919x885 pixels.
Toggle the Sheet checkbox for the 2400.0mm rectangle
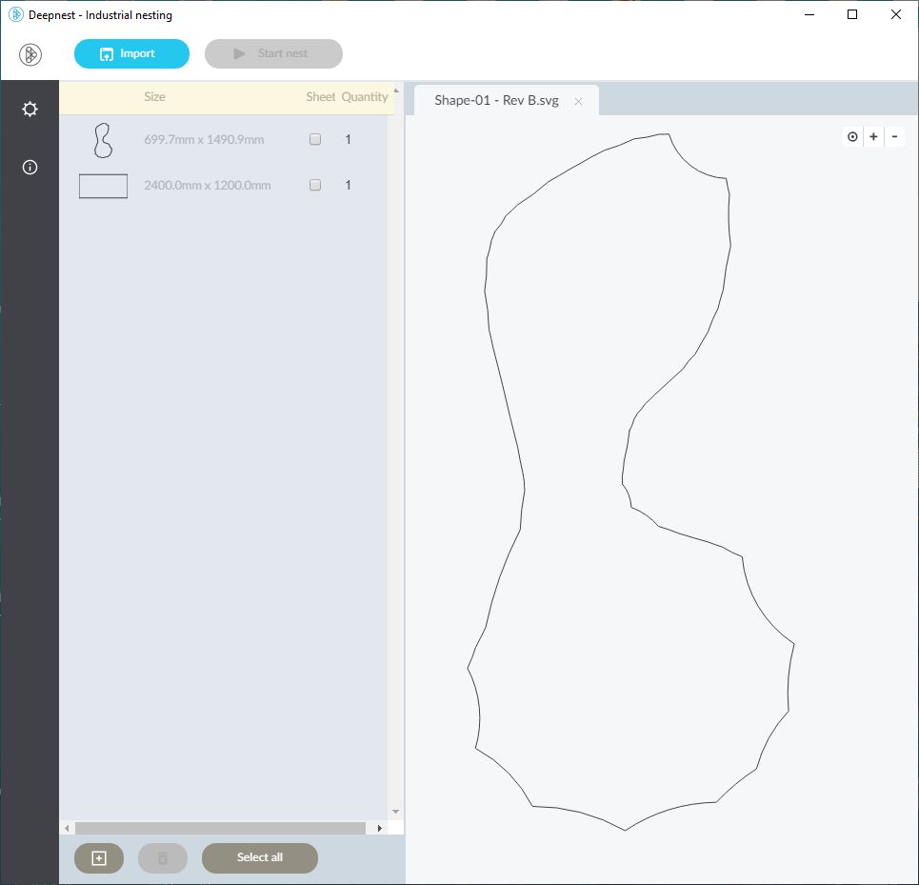[315, 185]
